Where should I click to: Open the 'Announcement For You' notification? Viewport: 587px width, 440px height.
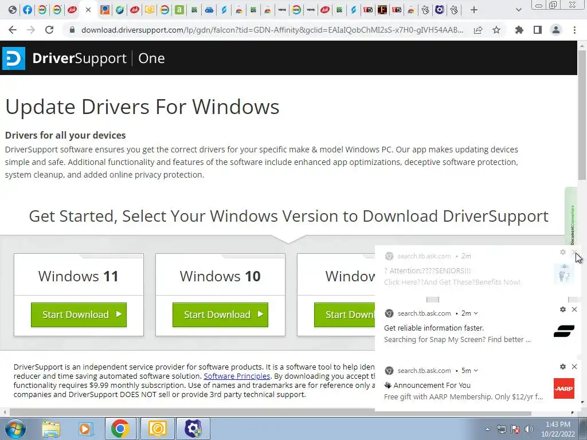pyautogui.click(x=463, y=391)
